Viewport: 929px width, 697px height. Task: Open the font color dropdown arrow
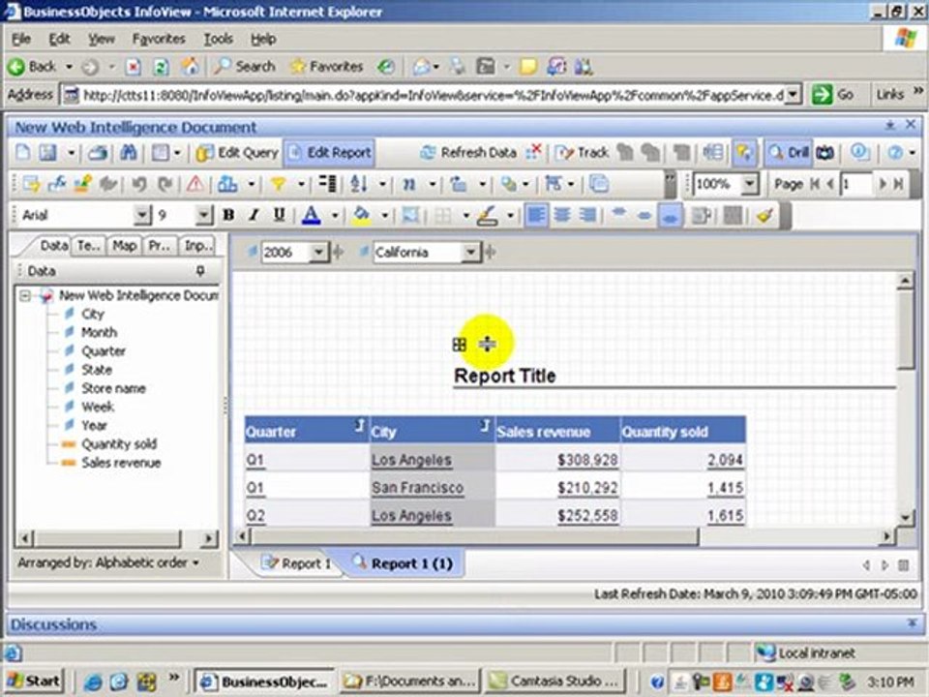click(x=335, y=216)
